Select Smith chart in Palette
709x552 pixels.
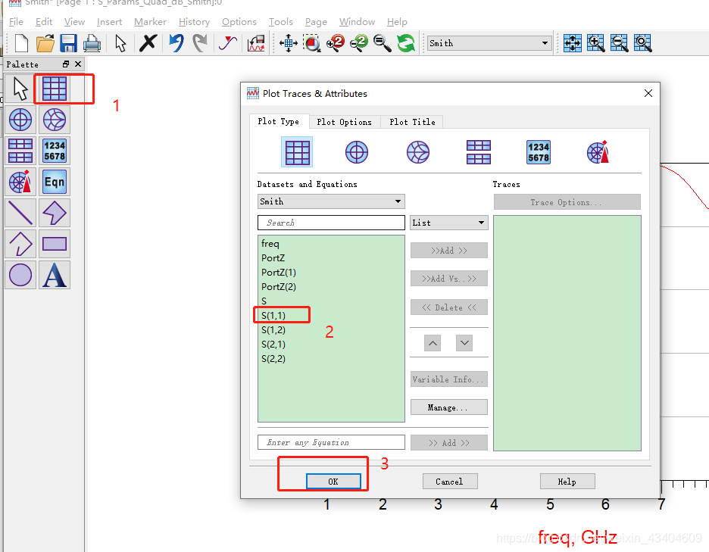(x=55, y=120)
